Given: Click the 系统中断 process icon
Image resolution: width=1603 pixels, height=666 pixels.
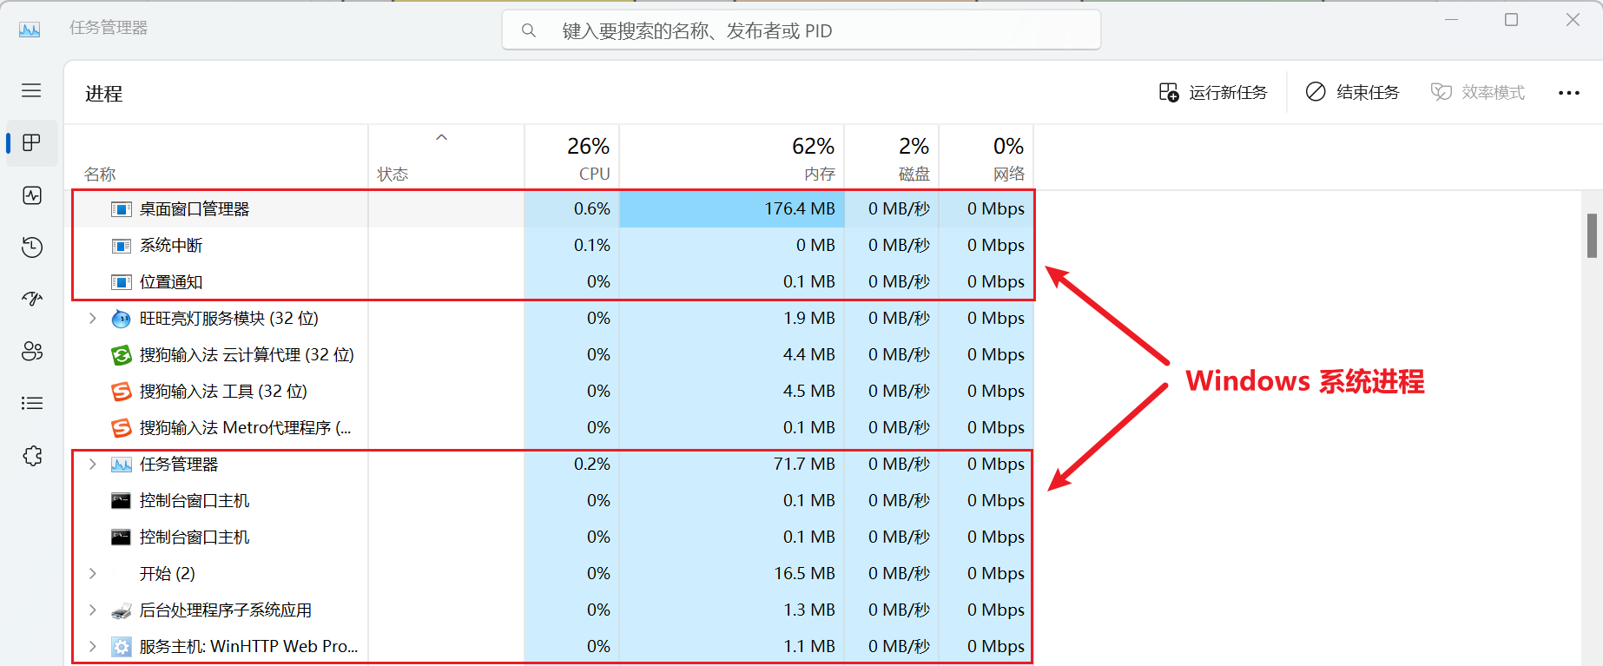Looking at the screenshot, I should point(122,246).
